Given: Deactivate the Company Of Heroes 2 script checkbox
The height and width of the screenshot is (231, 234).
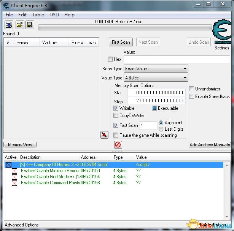Looking at the screenshot, I should (9, 165).
